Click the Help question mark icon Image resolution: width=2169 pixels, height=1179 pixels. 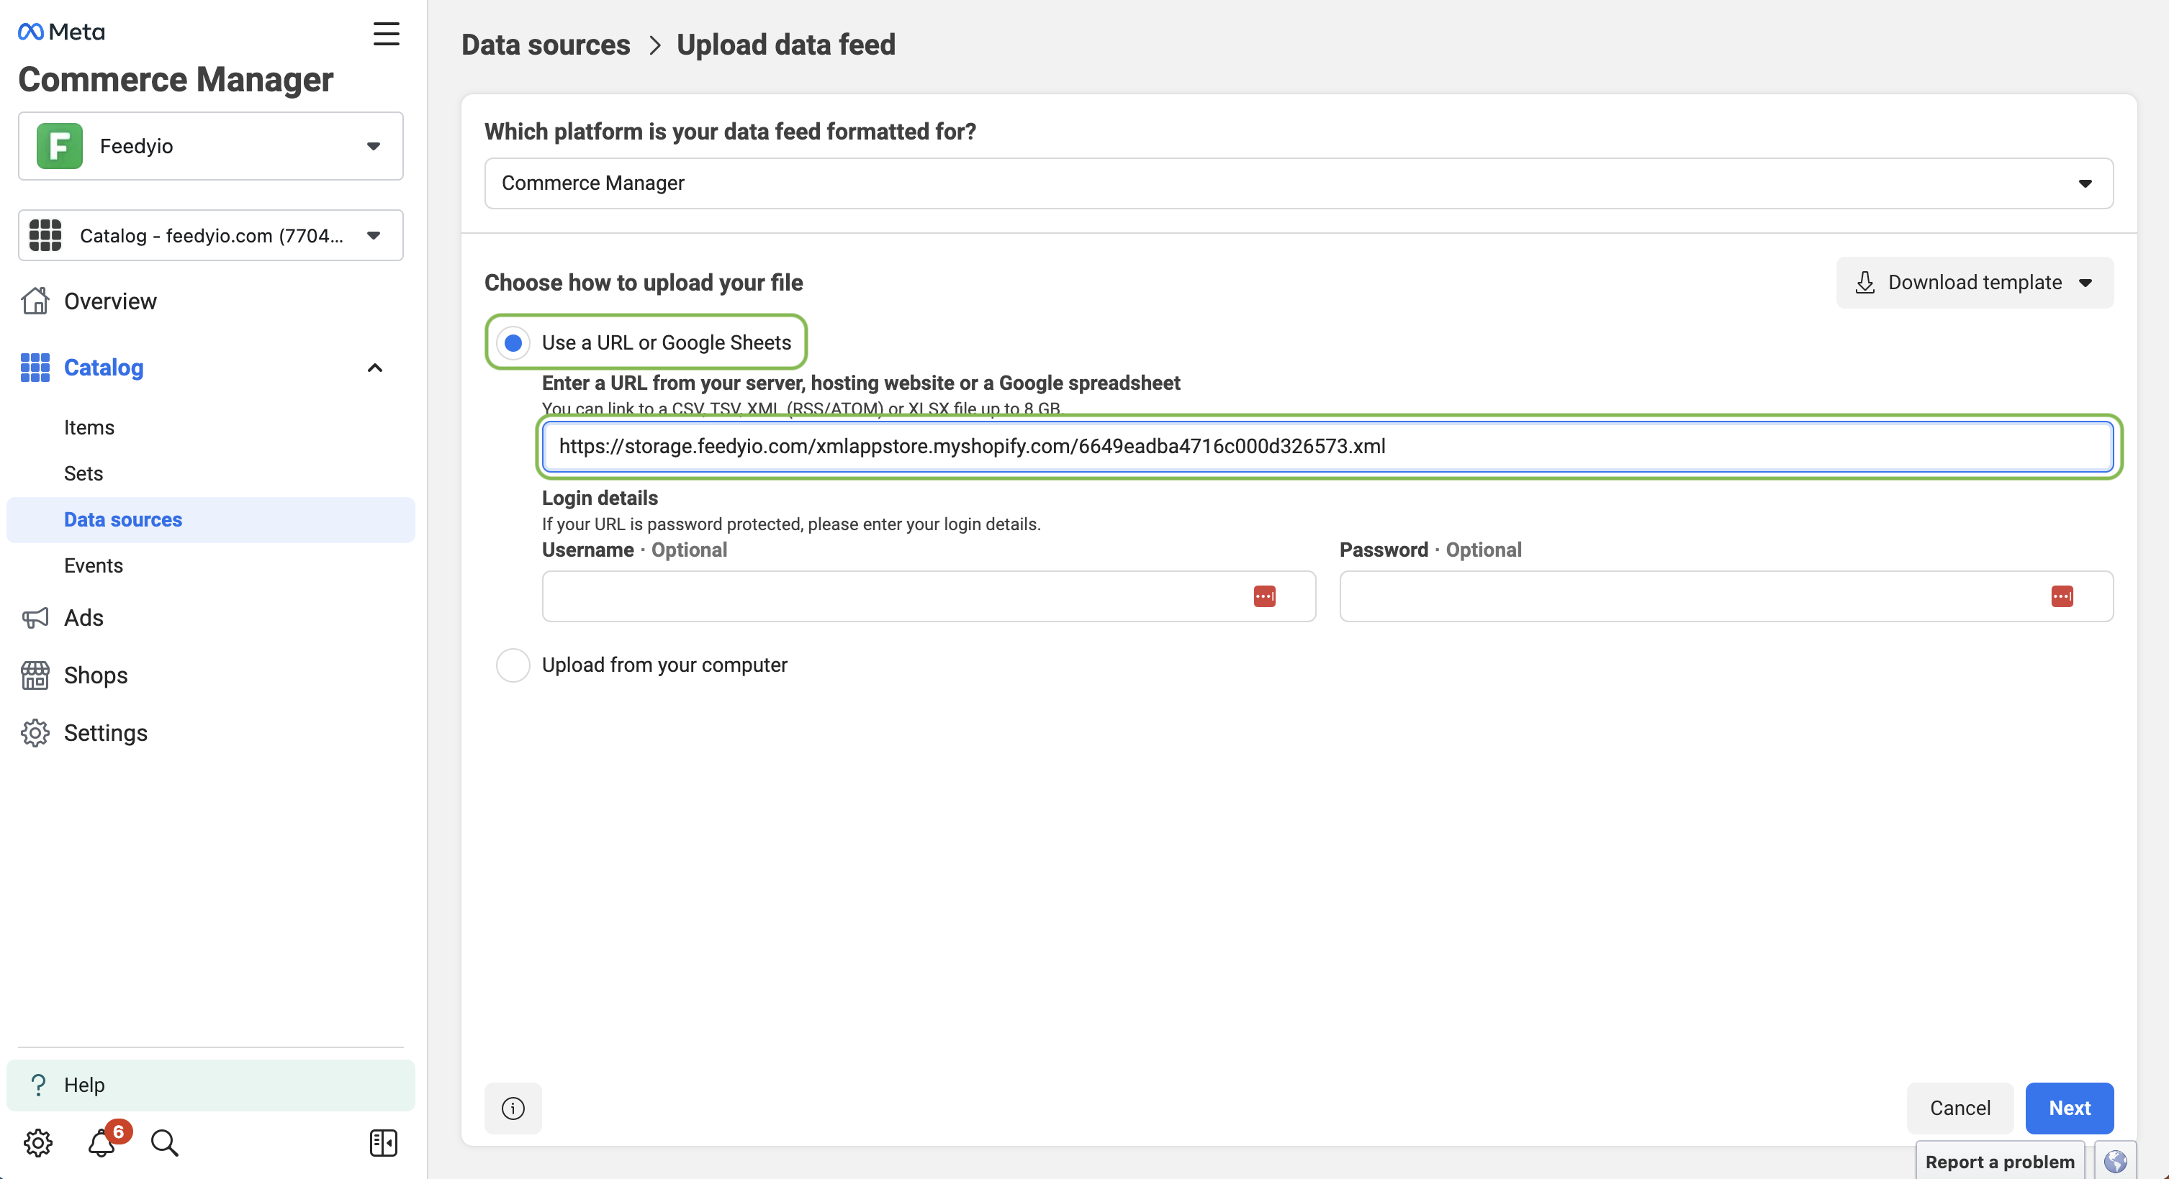pos(38,1085)
